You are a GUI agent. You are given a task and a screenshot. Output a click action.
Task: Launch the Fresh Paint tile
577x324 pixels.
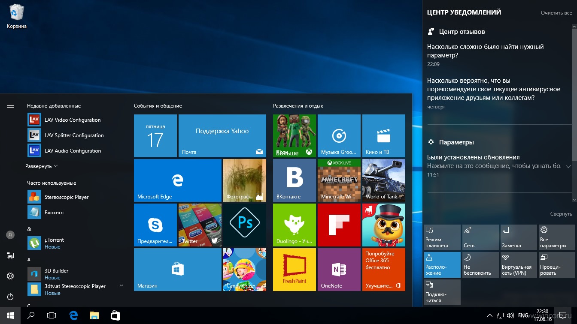[x=295, y=270]
